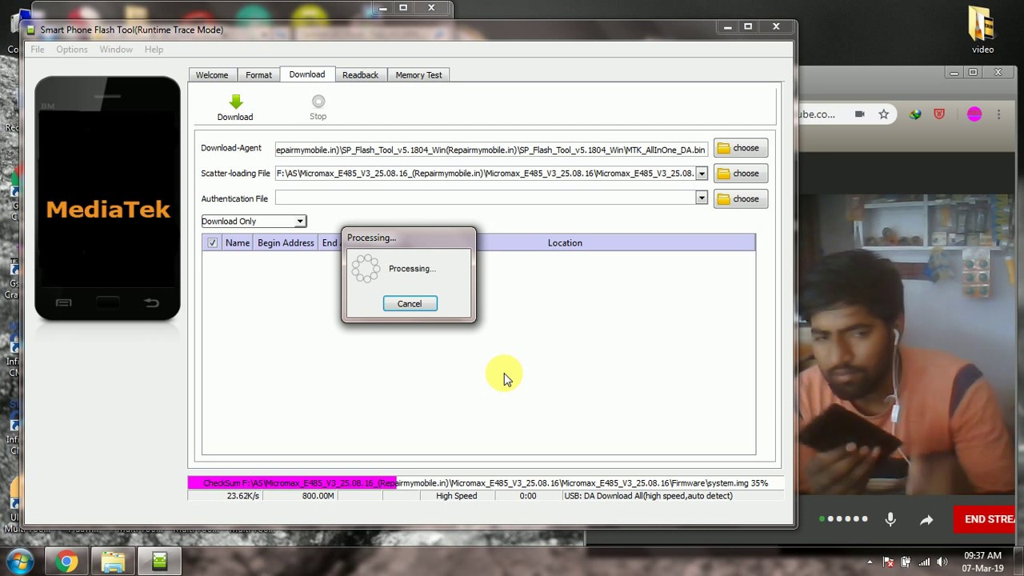
Task: Click the Action Center flag tray icon
Action: click(x=888, y=562)
